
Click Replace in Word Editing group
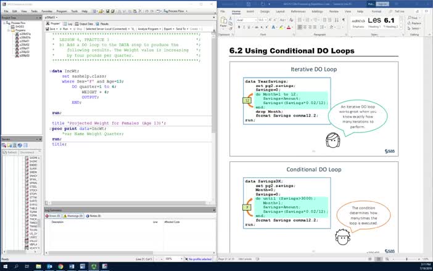pyautogui.click(x=414, y=23)
